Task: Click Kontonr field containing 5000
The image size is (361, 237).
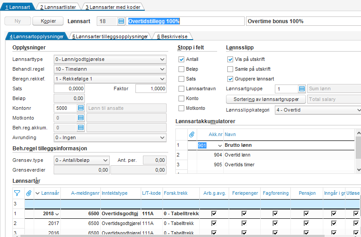Action: [x=65, y=108]
